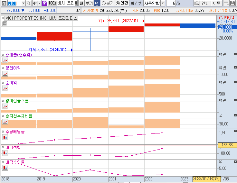Click the 29.1600 current price label on axis
The image size is (237, 183).
[227, 27]
